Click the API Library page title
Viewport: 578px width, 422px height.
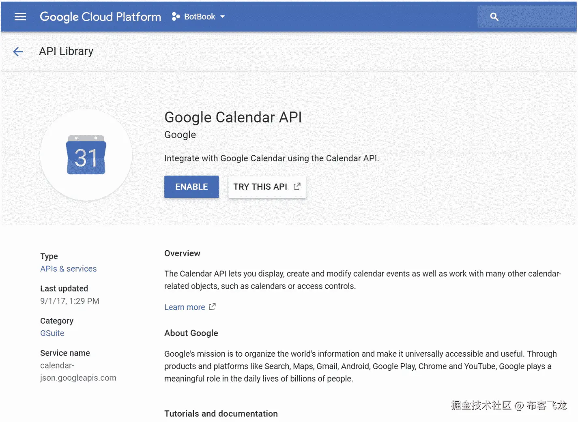[x=66, y=51]
